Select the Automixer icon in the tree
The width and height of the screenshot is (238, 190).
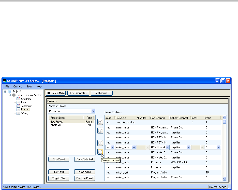tap(18, 106)
